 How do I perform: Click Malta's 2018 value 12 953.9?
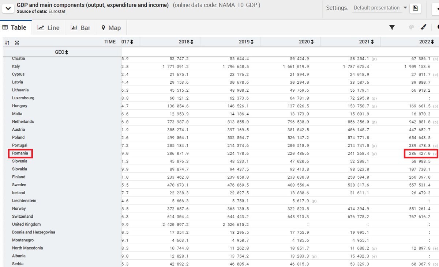[x=179, y=114]
